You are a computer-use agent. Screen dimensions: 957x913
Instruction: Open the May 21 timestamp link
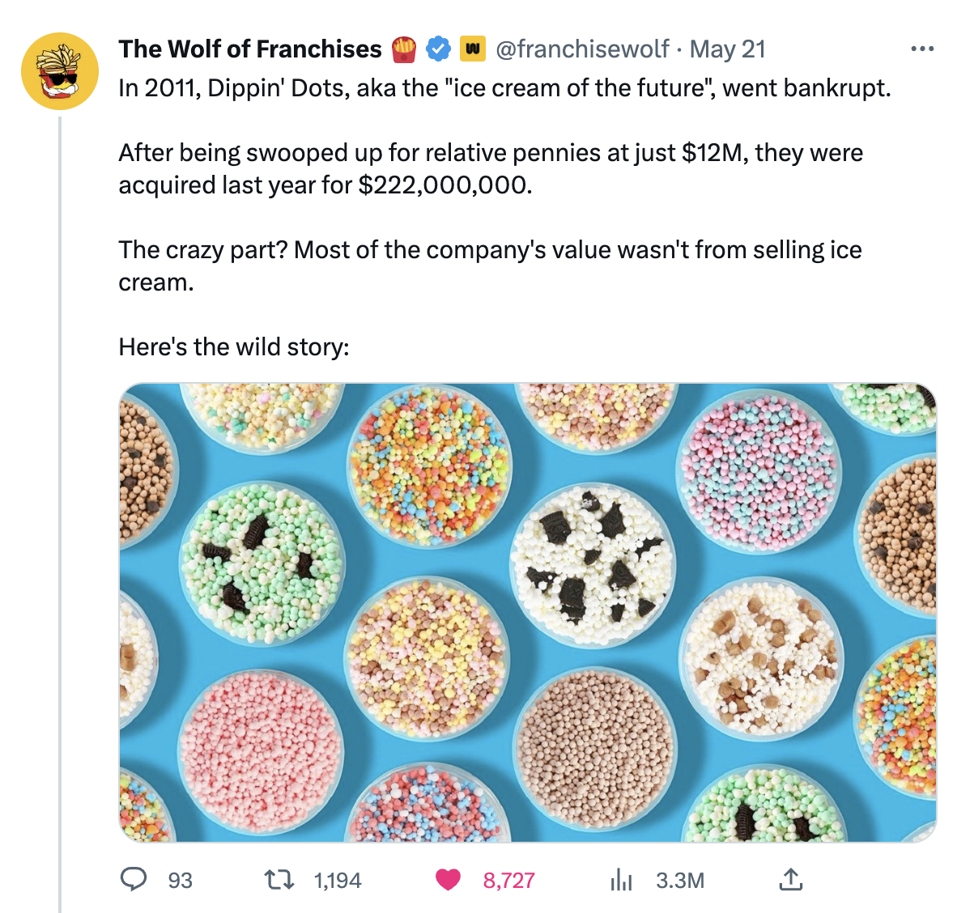point(728,49)
